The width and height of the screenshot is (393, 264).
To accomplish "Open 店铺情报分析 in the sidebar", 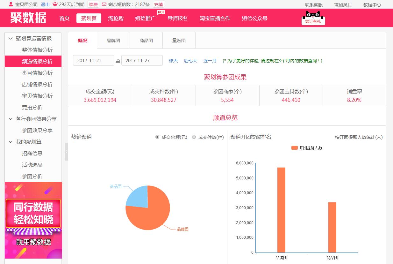I will tap(37, 84).
